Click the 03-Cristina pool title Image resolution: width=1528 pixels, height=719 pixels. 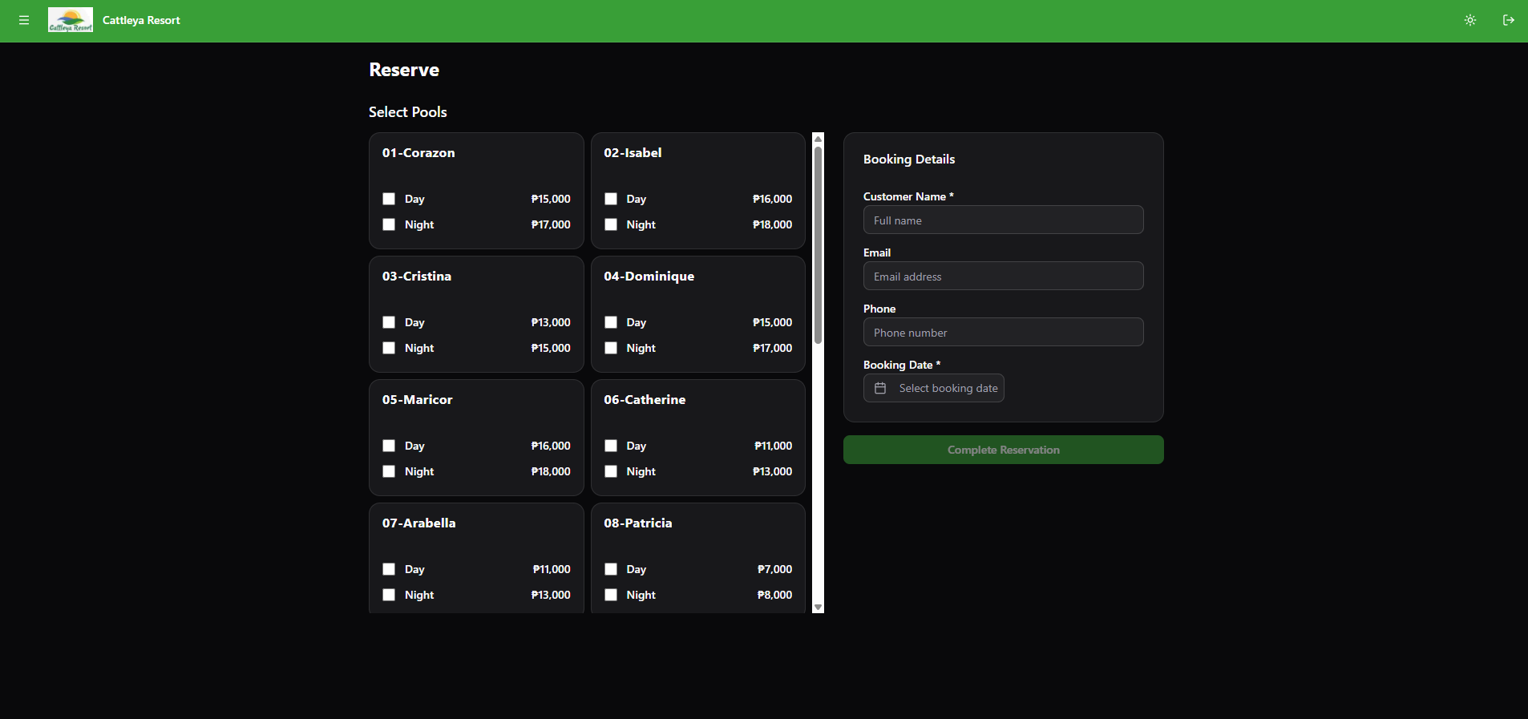(417, 276)
